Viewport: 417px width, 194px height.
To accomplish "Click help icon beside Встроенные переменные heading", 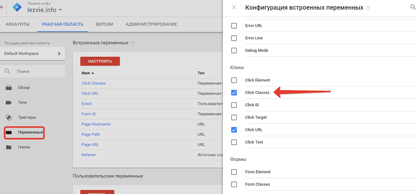I will coord(133,43).
